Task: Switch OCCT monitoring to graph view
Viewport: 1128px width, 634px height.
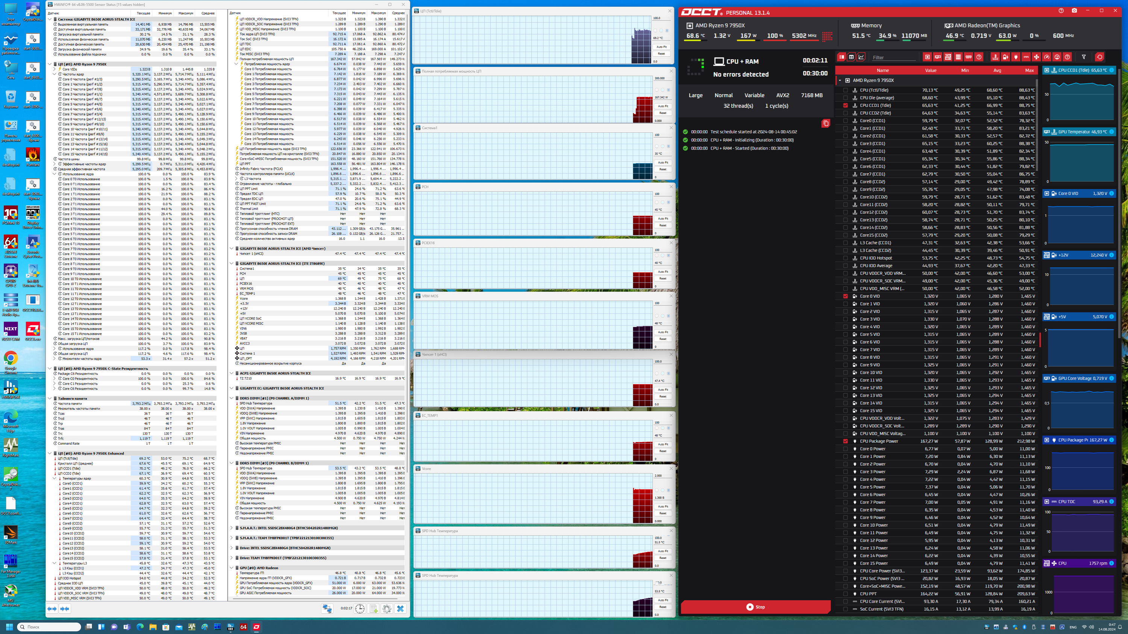Action: pyautogui.click(x=861, y=57)
